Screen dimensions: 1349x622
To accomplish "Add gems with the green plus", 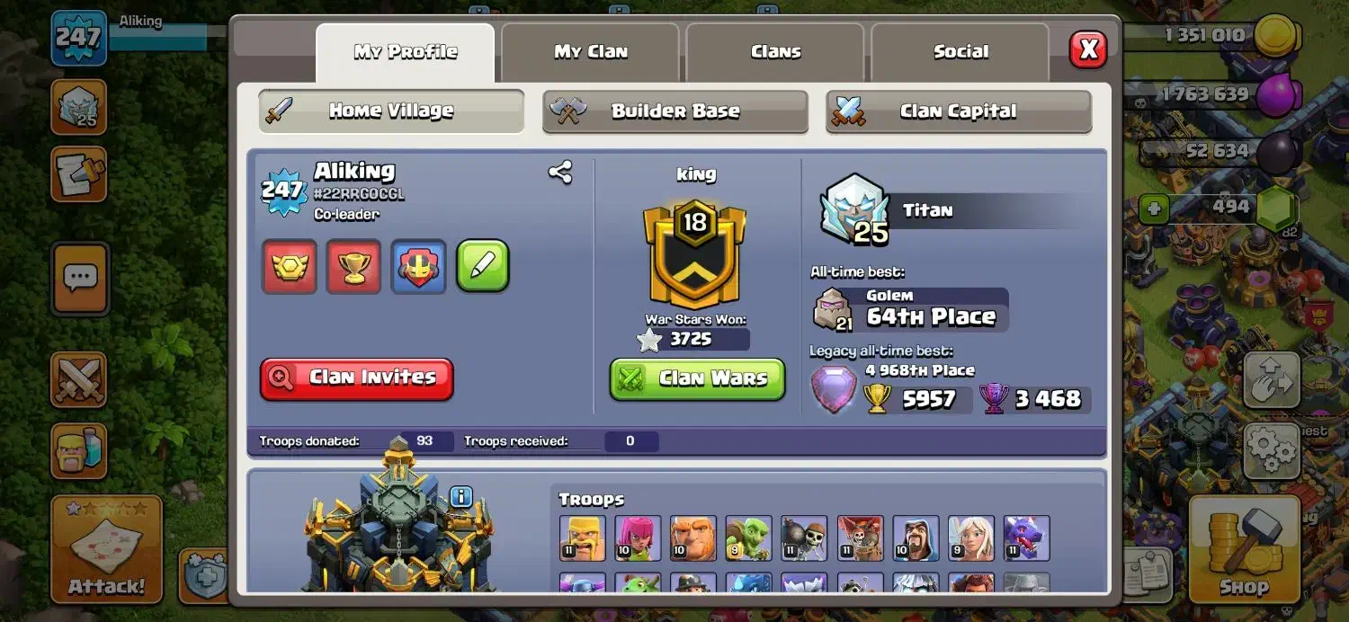I will 1155,210.
